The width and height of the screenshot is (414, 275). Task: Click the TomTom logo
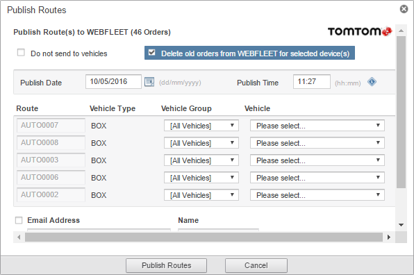(360, 31)
